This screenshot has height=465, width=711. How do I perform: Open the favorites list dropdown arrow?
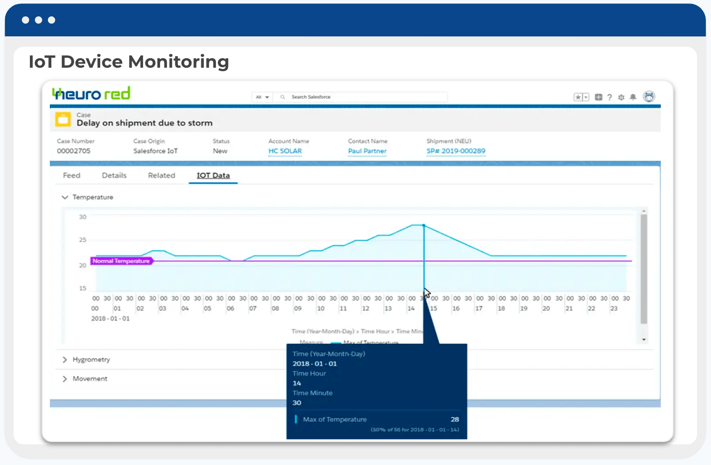coord(586,97)
